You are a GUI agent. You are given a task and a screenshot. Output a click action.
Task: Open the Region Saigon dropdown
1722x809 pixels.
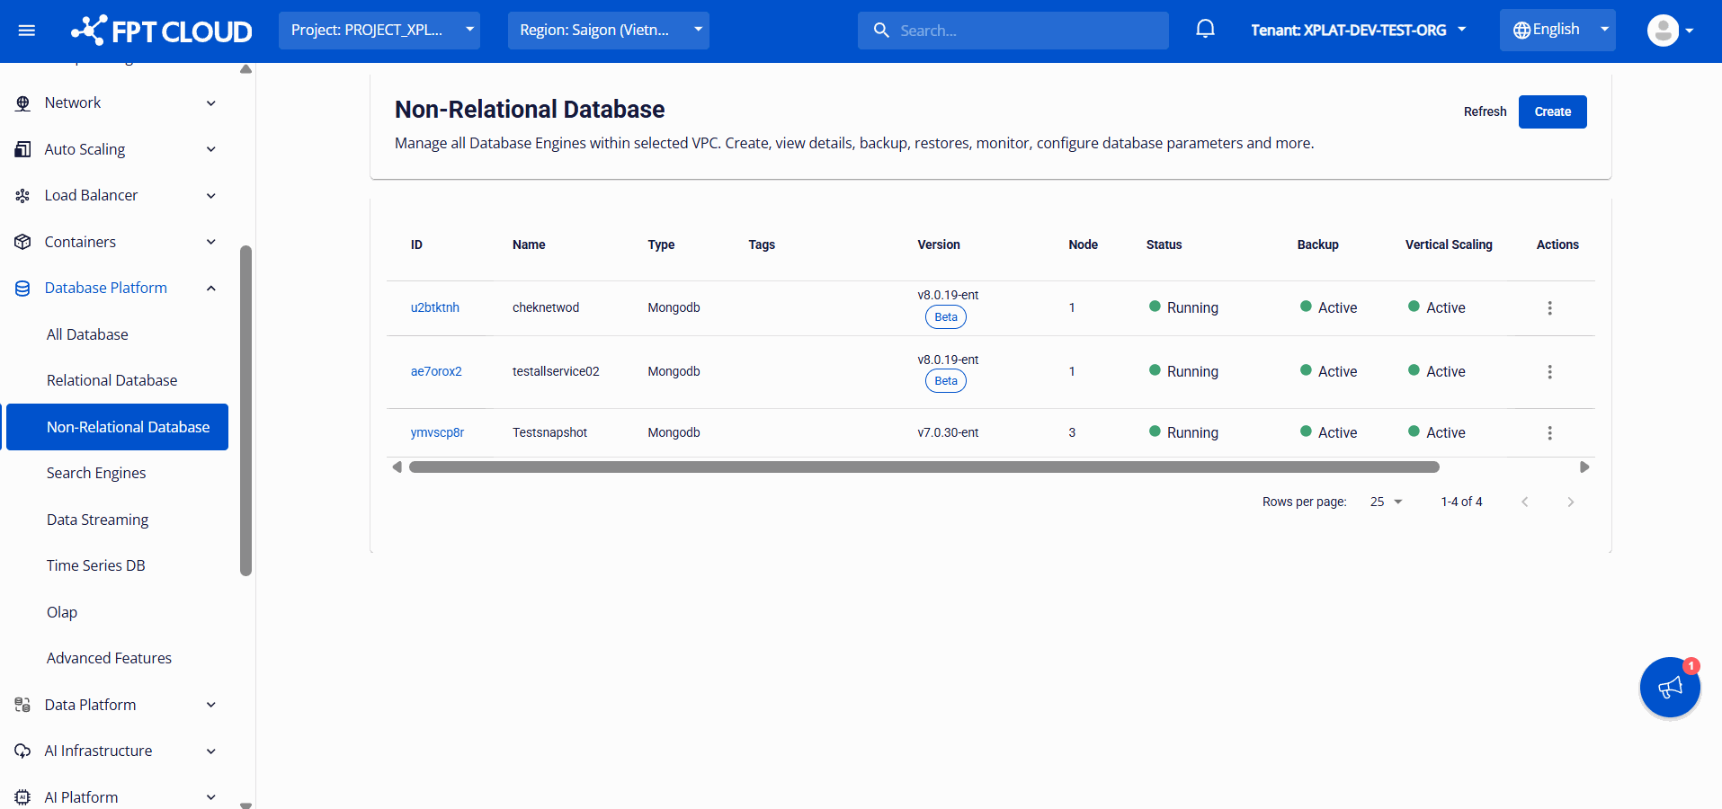pyautogui.click(x=609, y=31)
